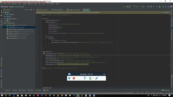Open the Build menu

click(x=36, y=4)
